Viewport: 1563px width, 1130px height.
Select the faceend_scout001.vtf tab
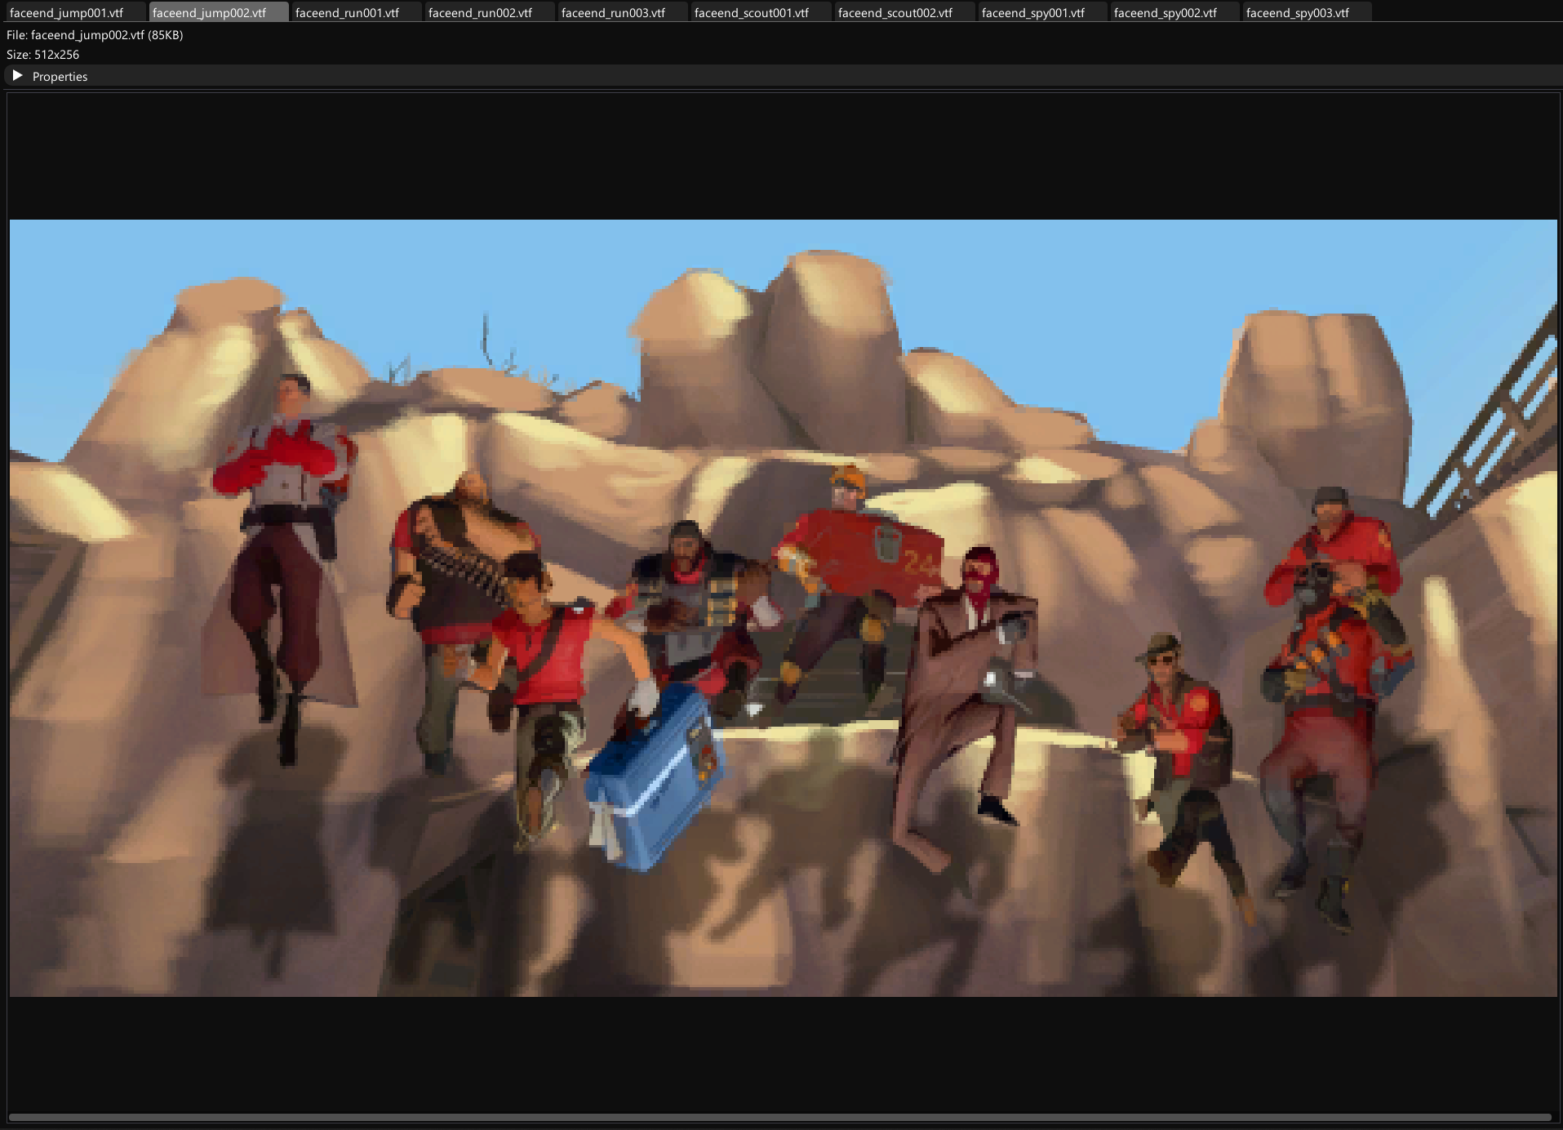[762, 12]
